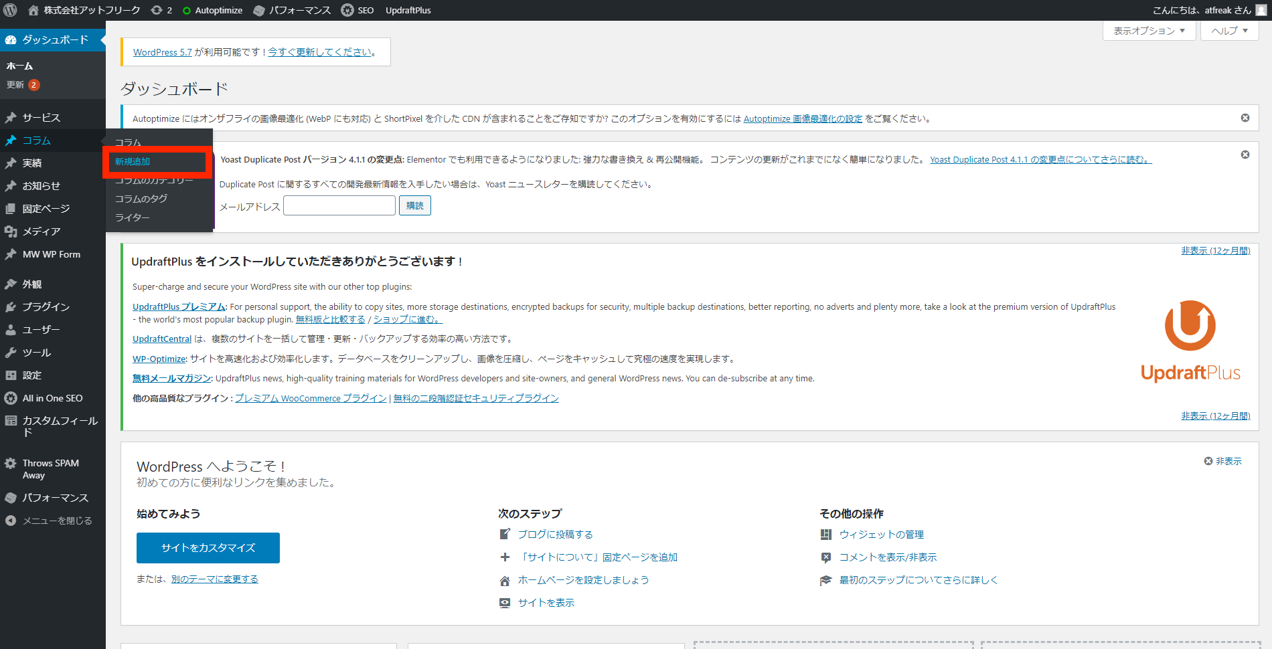Open the UpdraftCentral link

coord(162,339)
